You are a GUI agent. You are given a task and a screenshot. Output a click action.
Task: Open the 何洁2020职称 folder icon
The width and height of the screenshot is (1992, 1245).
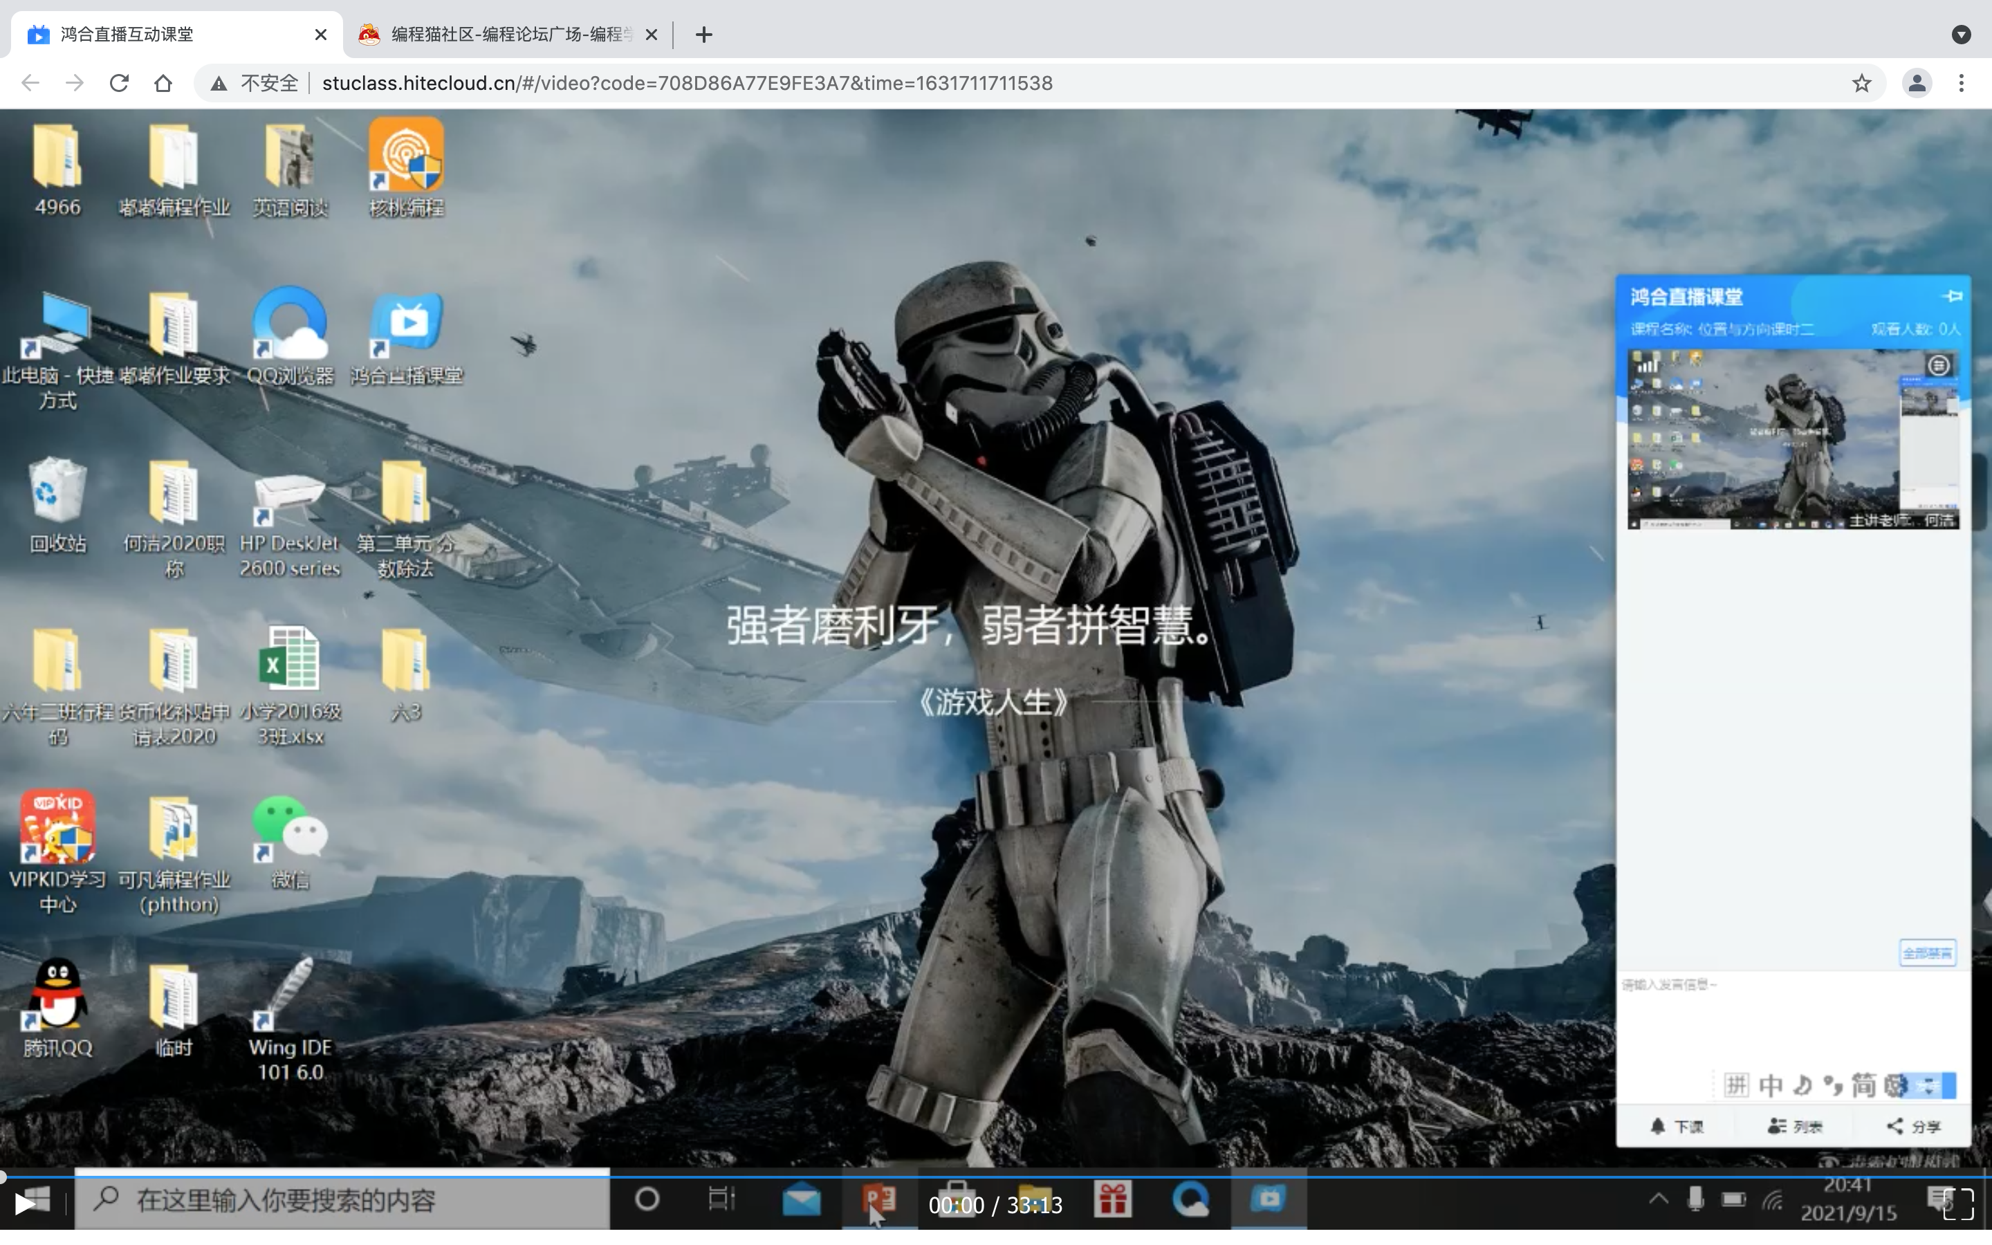[174, 492]
